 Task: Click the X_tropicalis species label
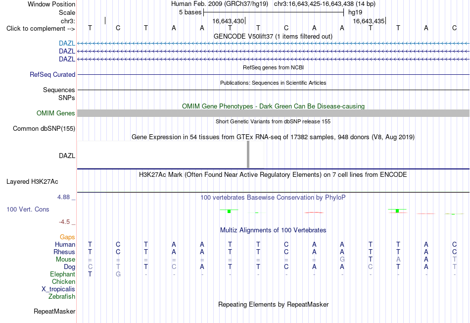tap(58, 289)
